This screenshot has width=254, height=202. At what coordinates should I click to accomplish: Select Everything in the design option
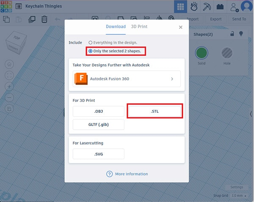113,43
